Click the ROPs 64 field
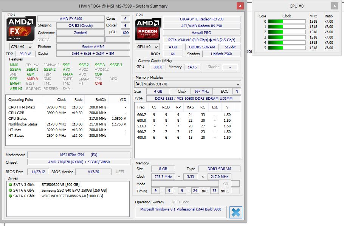 pyautogui.click(x=173, y=54)
